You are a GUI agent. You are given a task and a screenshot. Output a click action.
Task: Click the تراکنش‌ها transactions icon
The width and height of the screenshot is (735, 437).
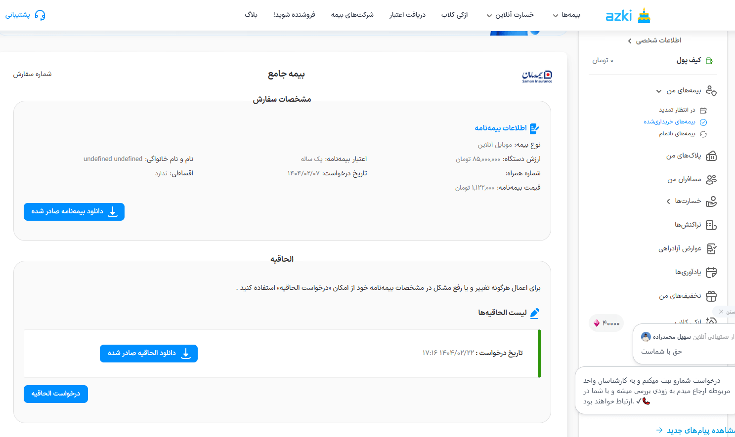[711, 225]
